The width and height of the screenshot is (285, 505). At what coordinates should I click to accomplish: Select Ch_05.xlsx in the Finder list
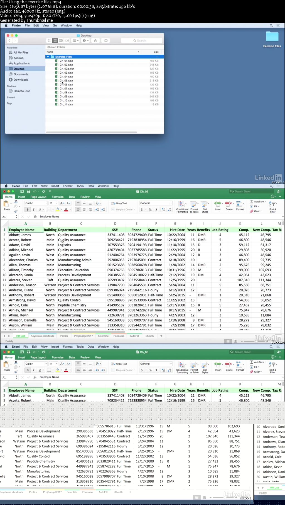pyautogui.click(x=105, y=81)
